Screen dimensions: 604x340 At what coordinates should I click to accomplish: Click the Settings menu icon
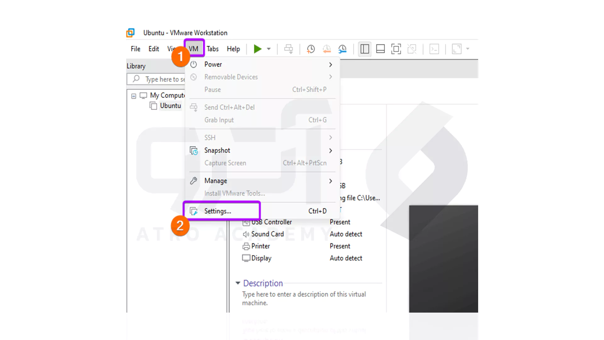point(194,211)
